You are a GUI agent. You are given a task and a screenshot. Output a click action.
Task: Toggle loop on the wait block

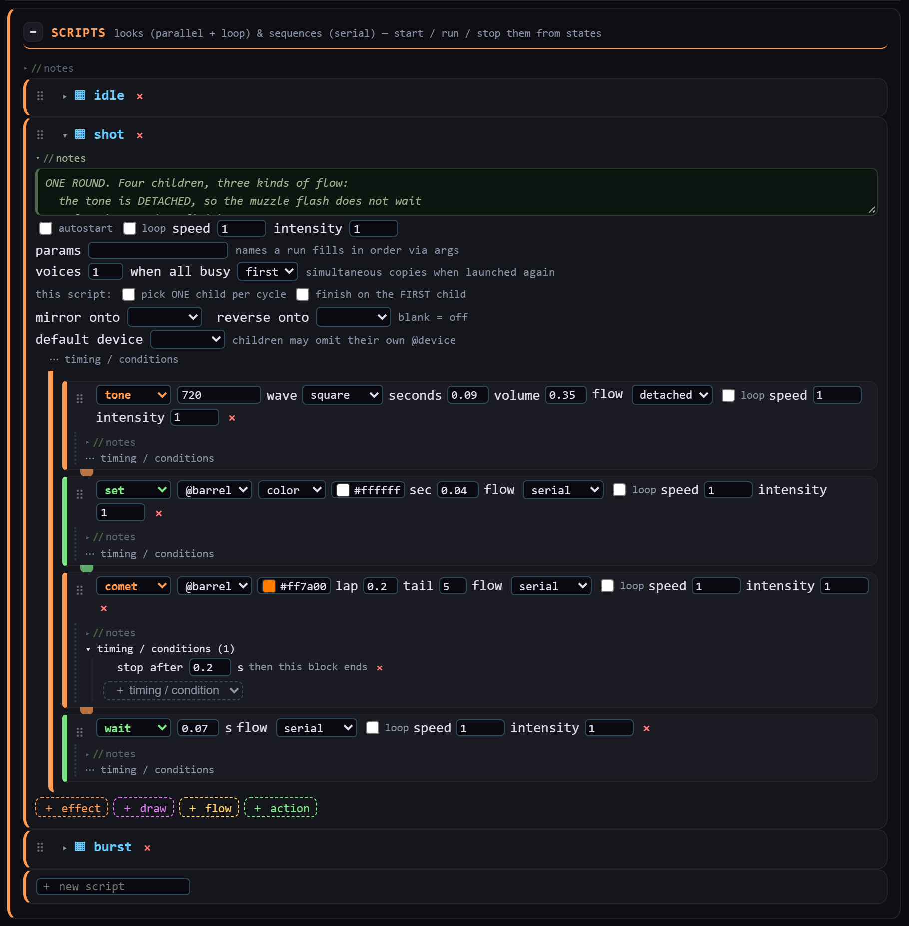click(x=373, y=728)
